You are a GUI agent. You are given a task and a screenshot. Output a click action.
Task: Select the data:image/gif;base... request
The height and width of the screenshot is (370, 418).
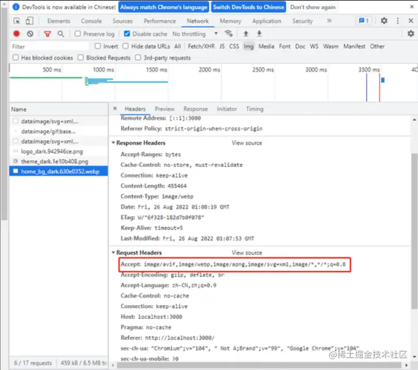coord(58,131)
